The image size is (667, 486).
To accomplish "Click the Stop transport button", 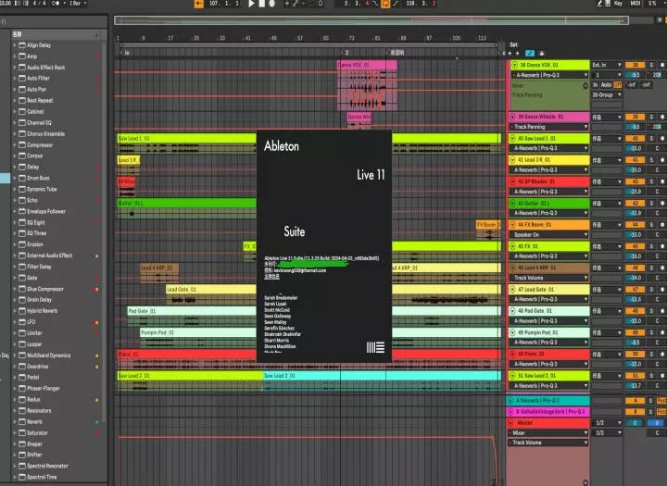I will click(x=262, y=4).
